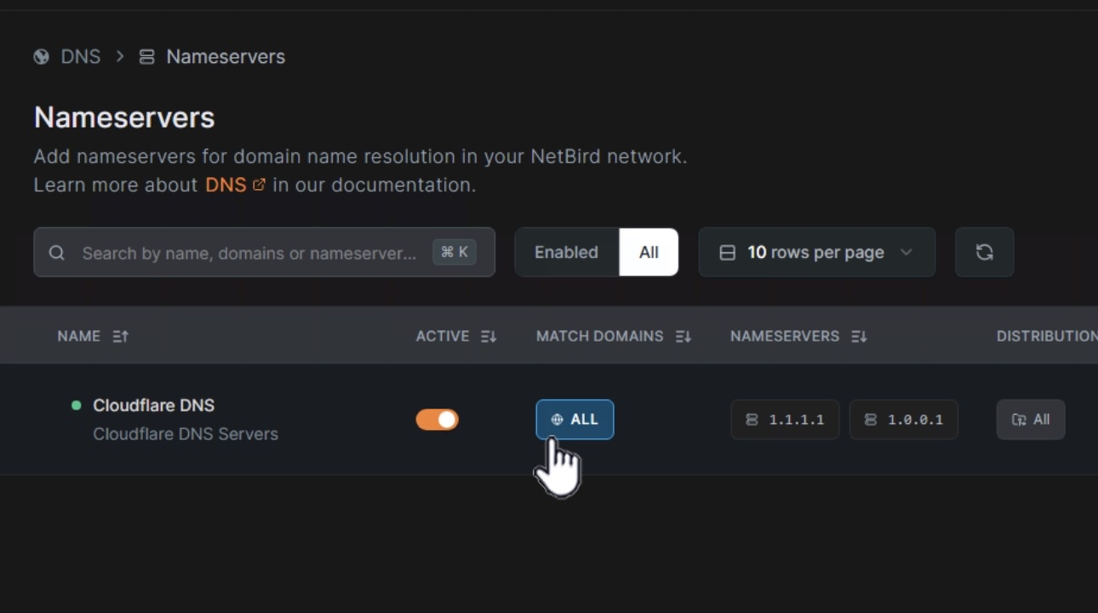Click the refresh nameservers icon button
Screen dimensions: 1098x613
[x=985, y=252]
